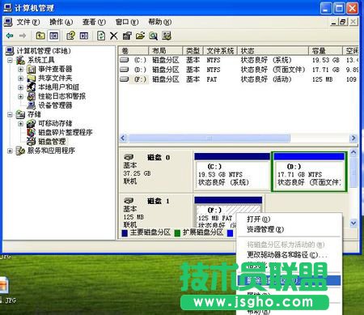Expand the 性能日志和警报 node

[x=20, y=96]
